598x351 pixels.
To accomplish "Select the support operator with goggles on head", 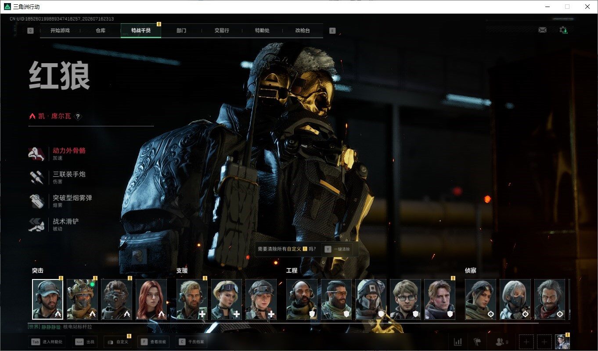I will point(227,299).
